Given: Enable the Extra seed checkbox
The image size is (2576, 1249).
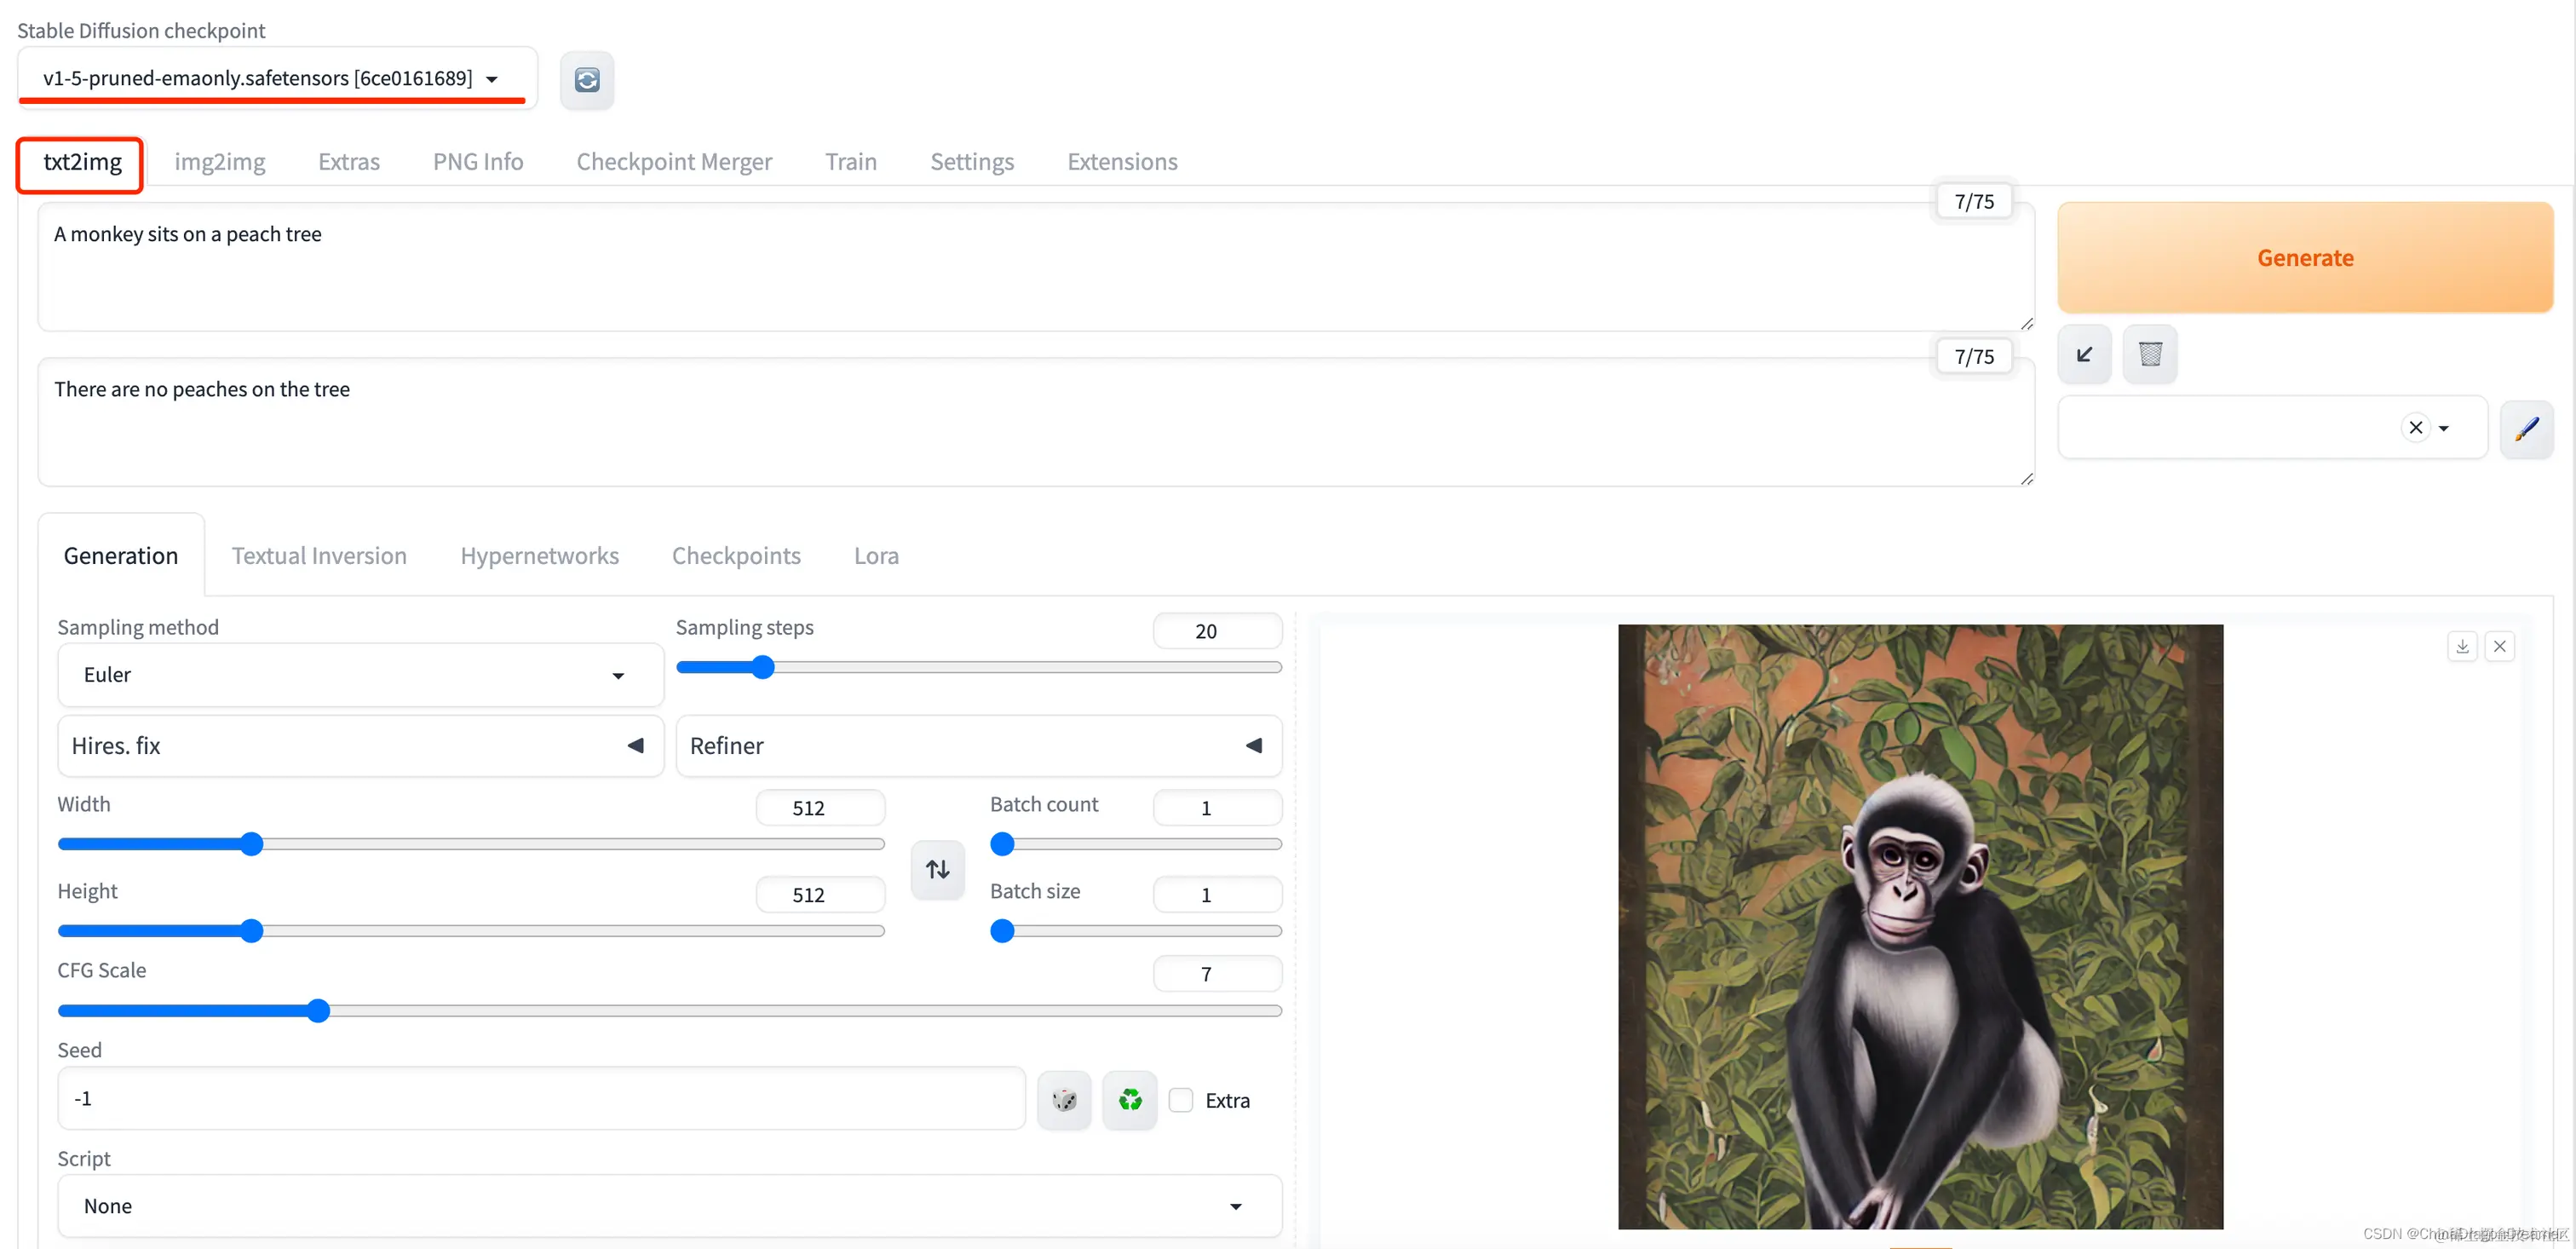Looking at the screenshot, I should pos(1181,1100).
